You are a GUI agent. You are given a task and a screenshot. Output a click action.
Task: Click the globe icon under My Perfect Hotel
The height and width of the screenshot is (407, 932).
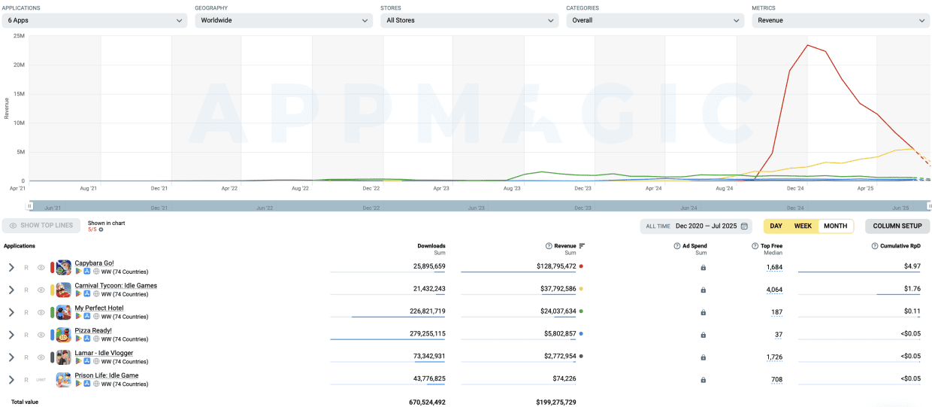pyautogui.click(x=96, y=317)
